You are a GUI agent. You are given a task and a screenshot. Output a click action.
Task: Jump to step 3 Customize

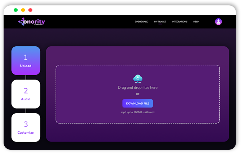click(x=26, y=127)
